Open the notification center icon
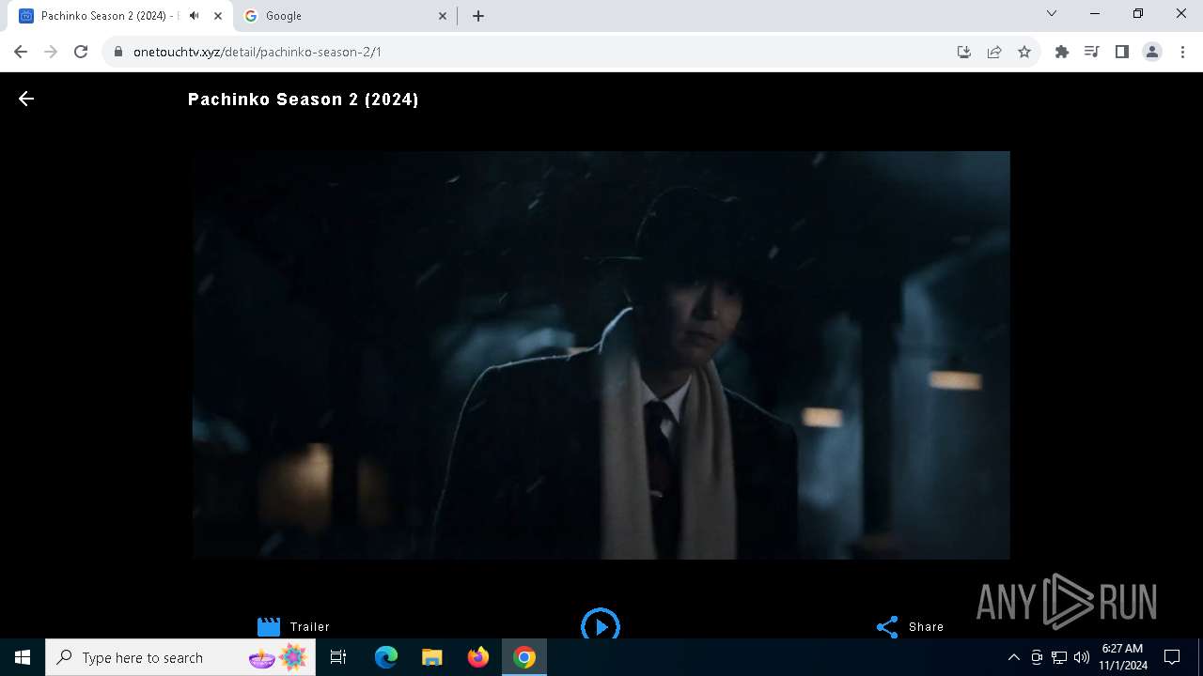This screenshot has height=676, width=1203. point(1172,657)
